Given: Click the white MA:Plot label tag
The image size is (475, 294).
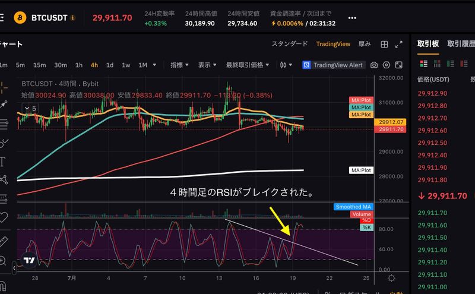Looking at the screenshot, I should 361,170.
